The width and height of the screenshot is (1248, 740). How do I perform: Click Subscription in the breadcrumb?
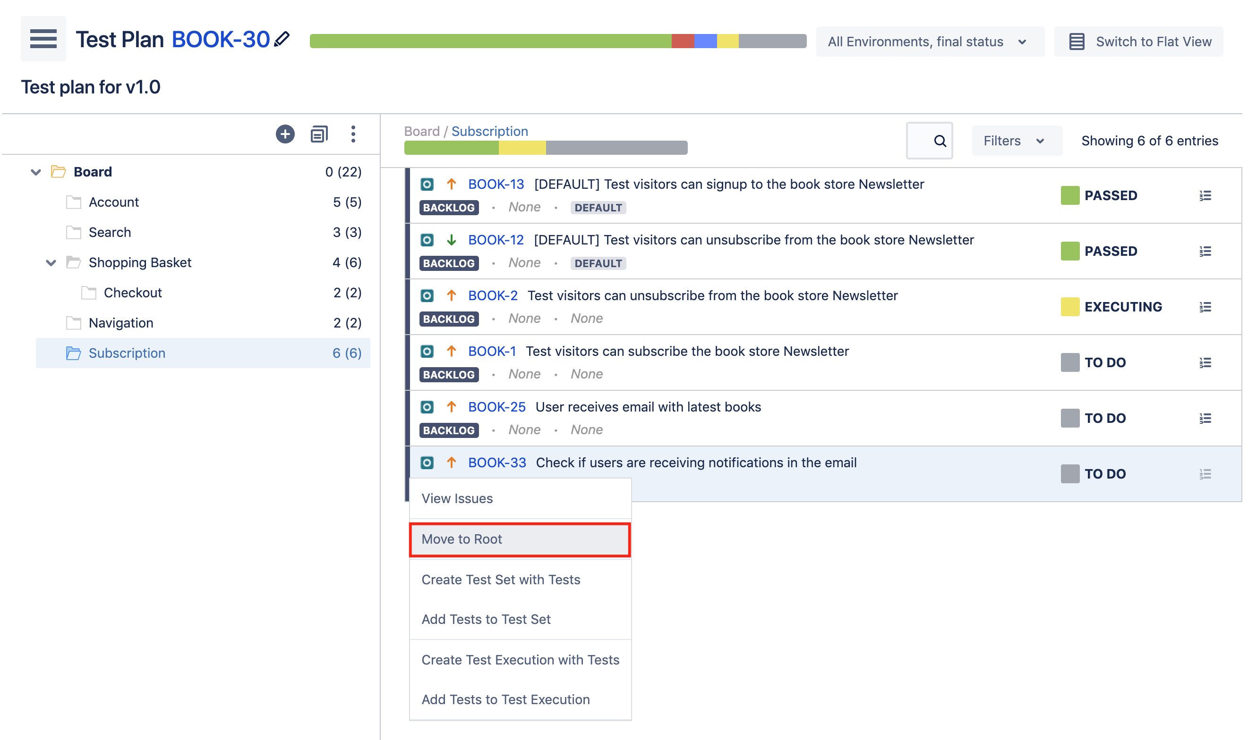[489, 131]
